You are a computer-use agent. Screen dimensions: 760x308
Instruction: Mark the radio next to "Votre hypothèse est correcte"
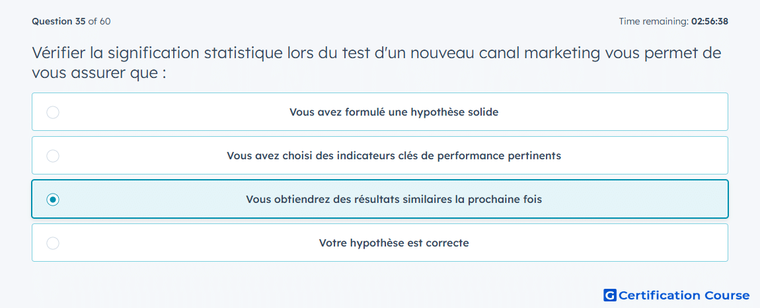(53, 243)
